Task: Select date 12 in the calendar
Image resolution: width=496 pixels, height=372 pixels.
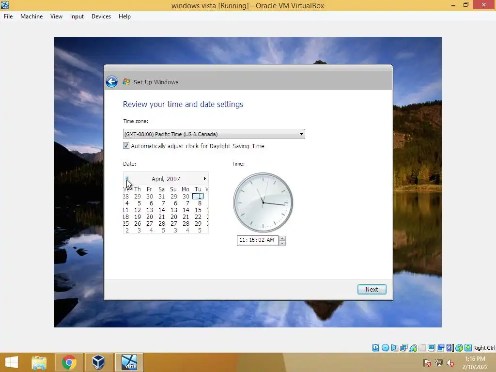Action: [x=137, y=210]
